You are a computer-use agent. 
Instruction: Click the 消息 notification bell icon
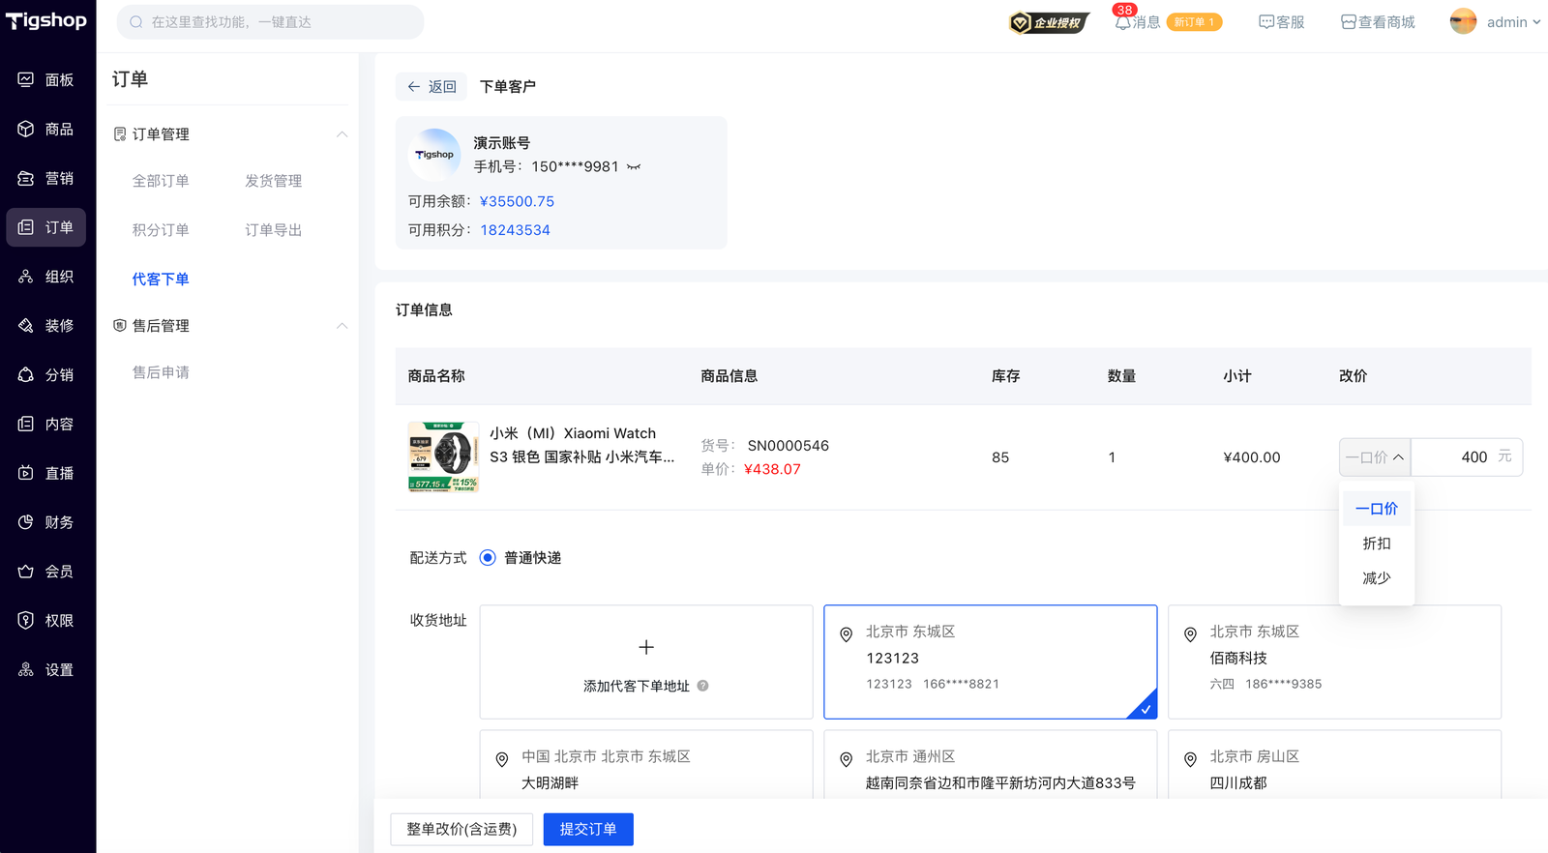pyautogui.click(x=1122, y=22)
